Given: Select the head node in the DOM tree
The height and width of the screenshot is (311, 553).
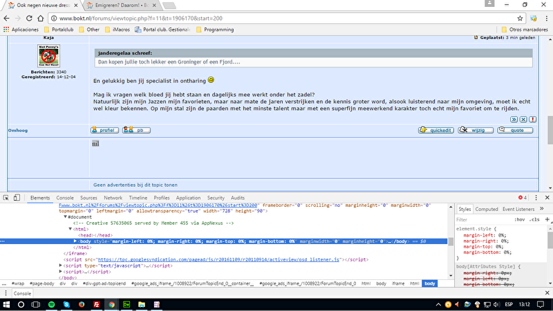Looking at the screenshot, I should tap(95, 235).
